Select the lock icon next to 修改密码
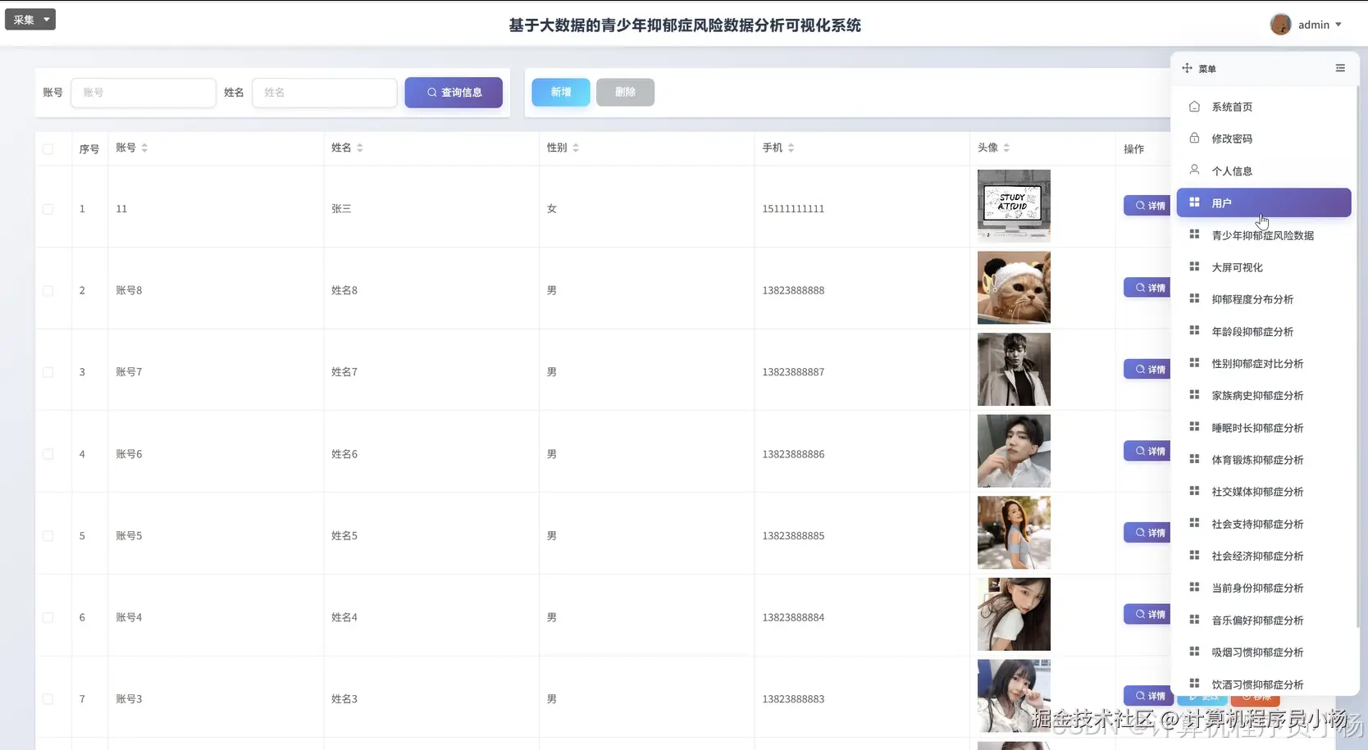This screenshot has height=750, width=1368. (1194, 138)
